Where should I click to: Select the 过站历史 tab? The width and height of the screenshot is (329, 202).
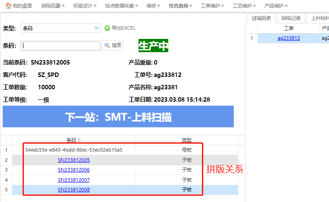click(261, 18)
